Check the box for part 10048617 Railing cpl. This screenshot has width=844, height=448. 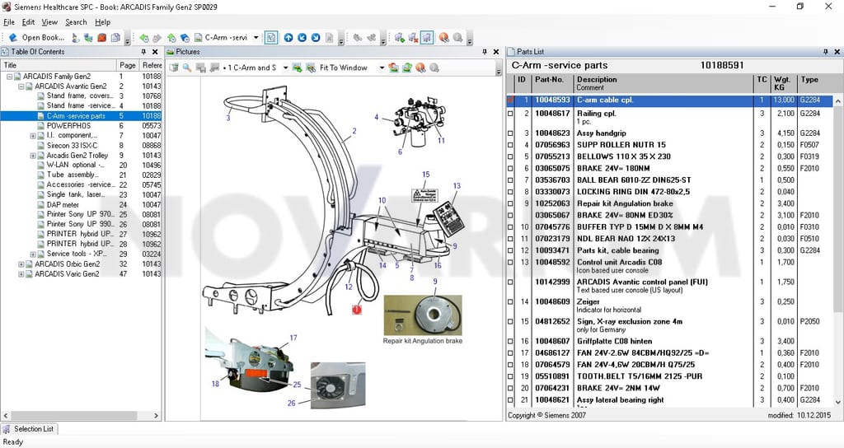[x=510, y=114]
